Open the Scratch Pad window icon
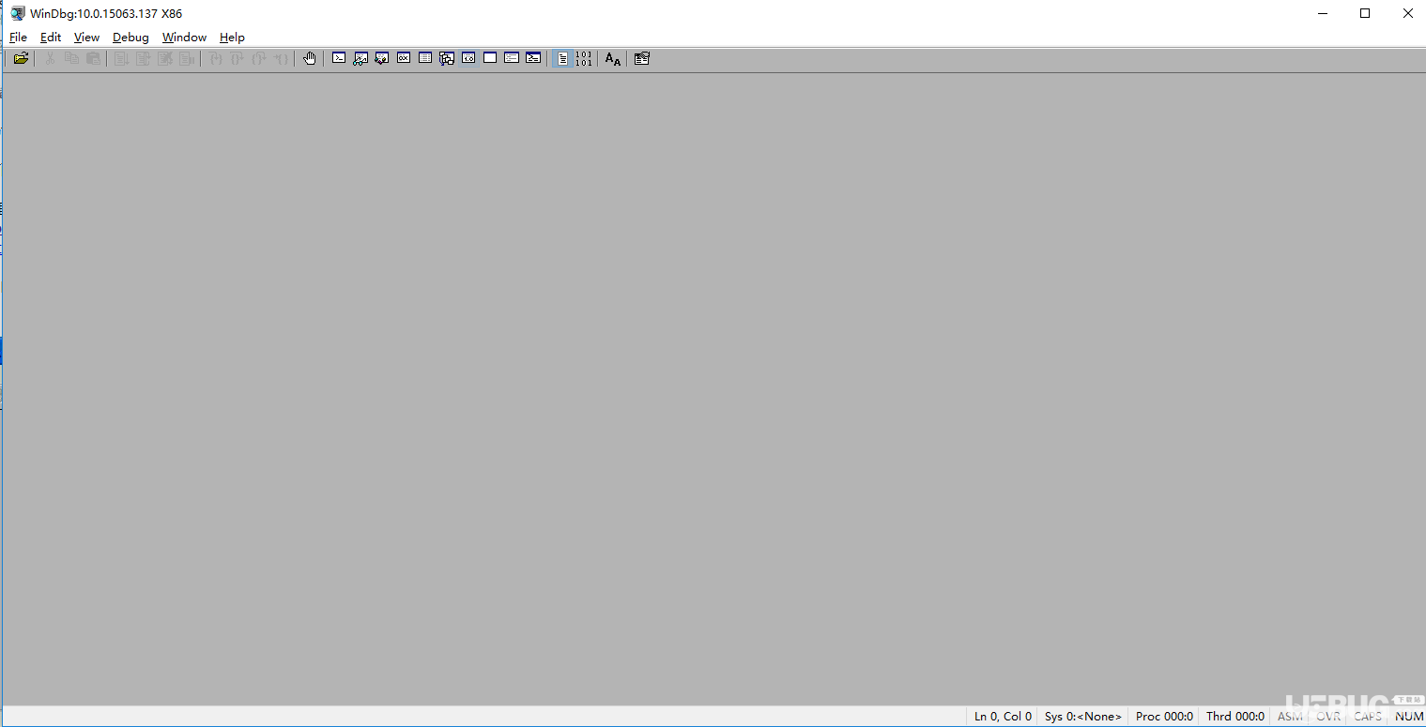The height and width of the screenshot is (727, 1426). [490, 58]
